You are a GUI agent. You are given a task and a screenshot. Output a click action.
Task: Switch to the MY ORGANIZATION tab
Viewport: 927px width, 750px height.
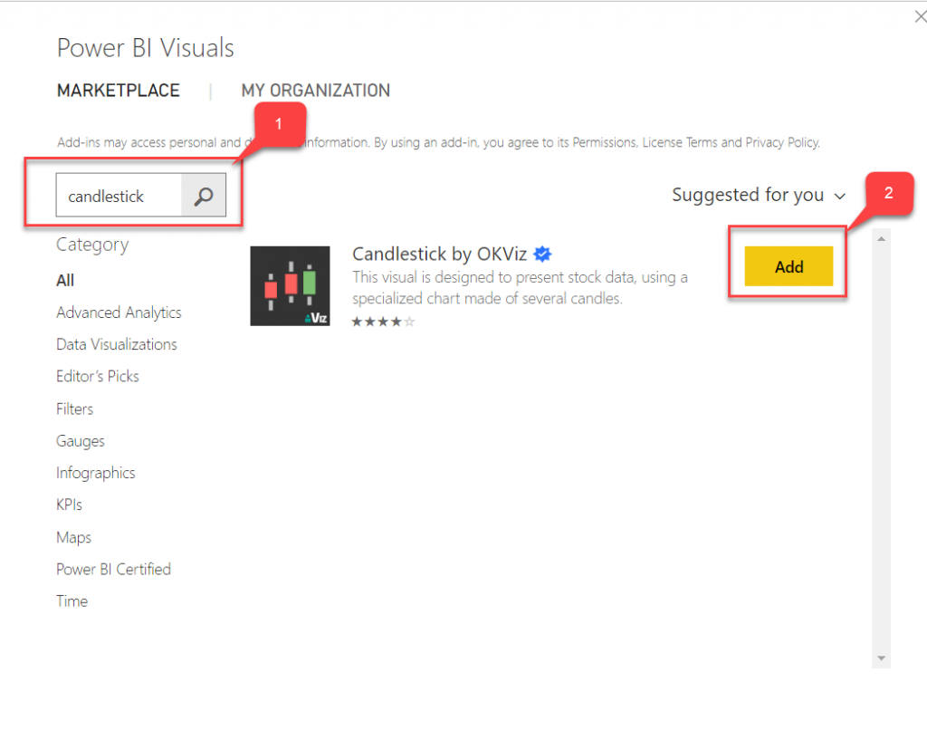pos(315,91)
